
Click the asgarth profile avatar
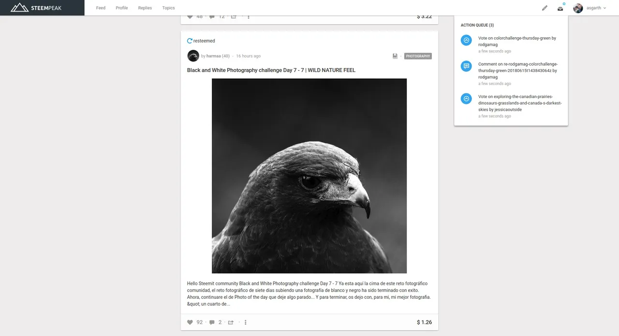[x=578, y=8]
